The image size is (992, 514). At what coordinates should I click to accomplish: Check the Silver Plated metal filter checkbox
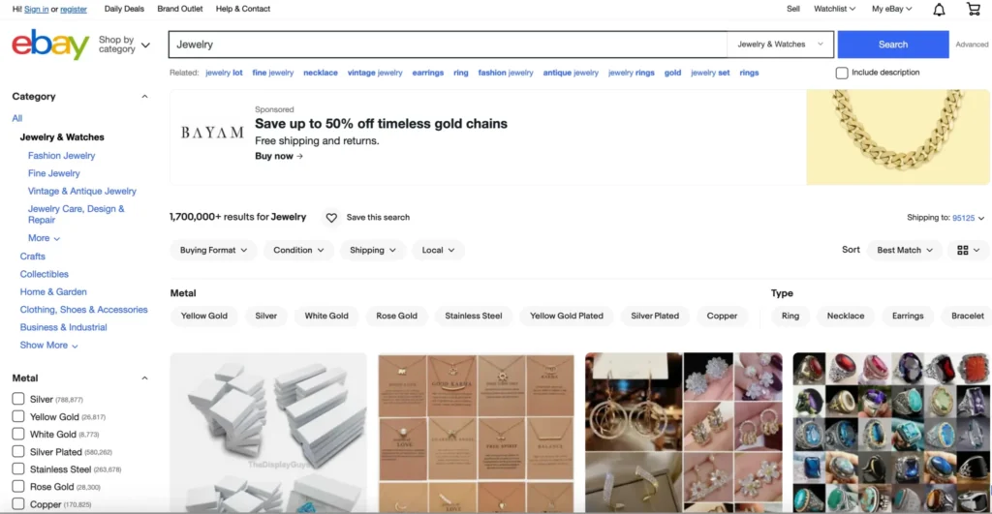pos(18,451)
